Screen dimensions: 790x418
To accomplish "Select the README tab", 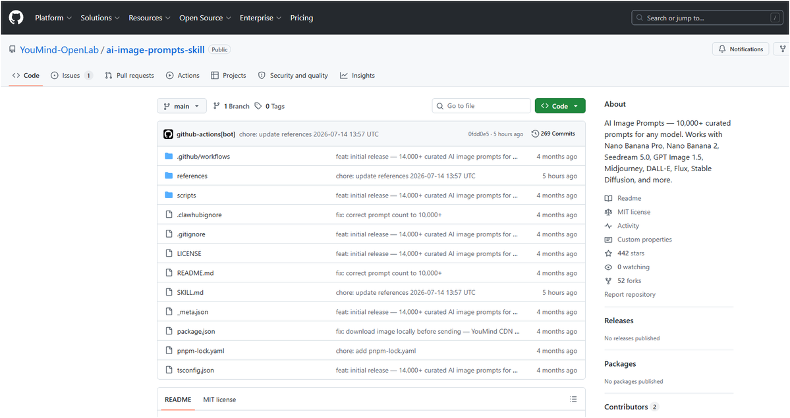I will click(x=178, y=400).
